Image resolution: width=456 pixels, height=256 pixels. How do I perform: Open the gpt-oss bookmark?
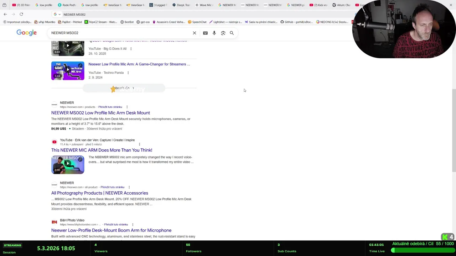pos(143,22)
